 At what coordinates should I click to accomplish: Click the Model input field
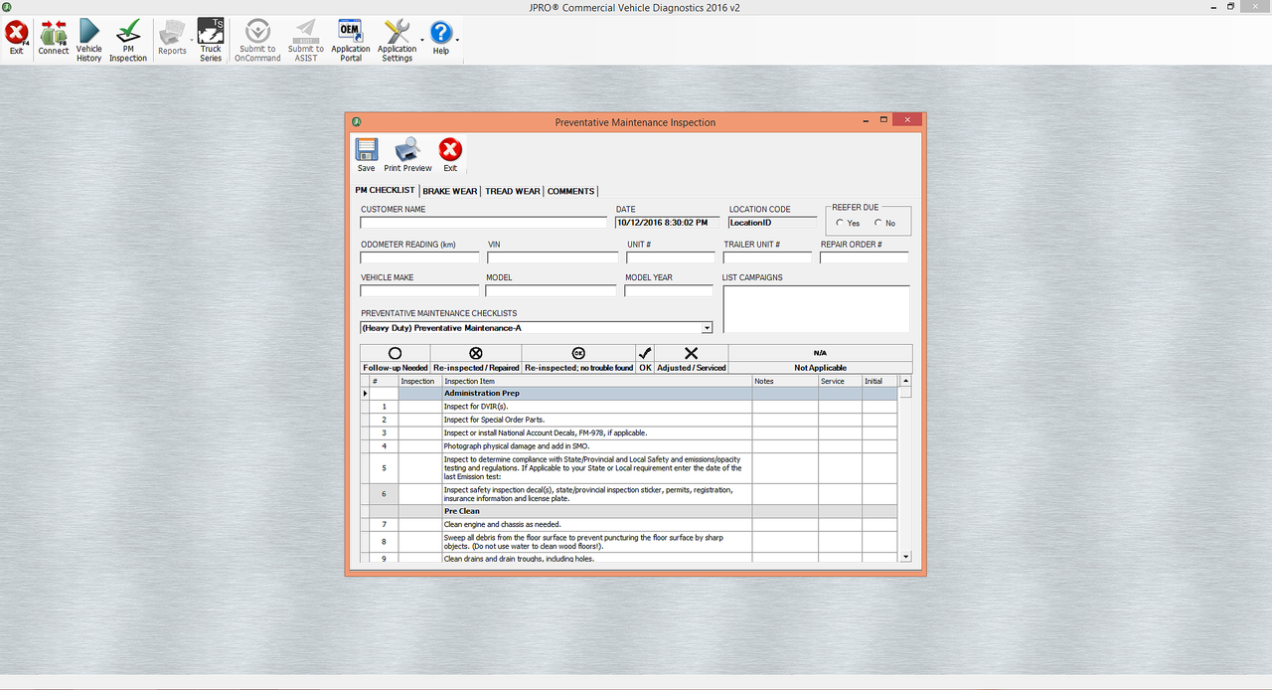551,291
